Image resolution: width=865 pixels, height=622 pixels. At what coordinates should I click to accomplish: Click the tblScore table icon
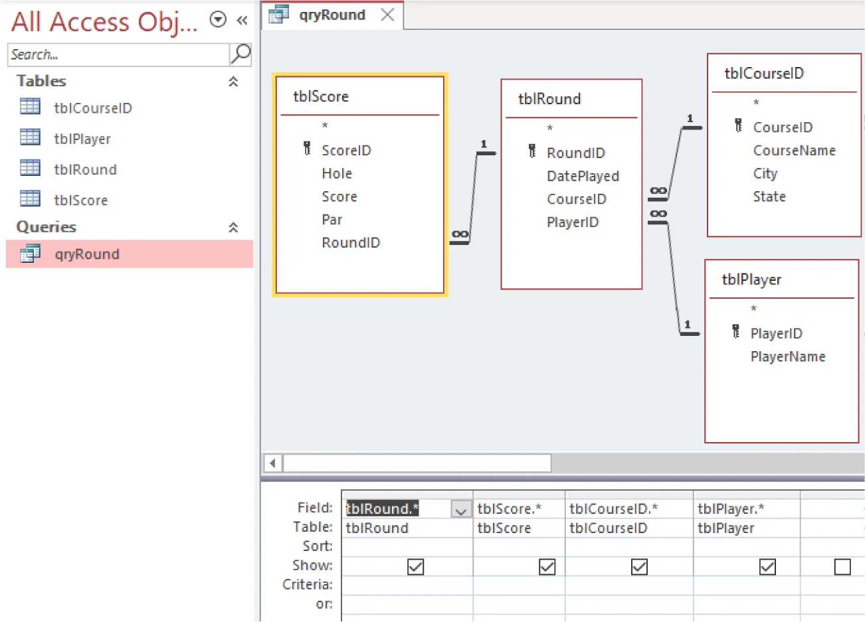pyautogui.click(x=30, y=199)
